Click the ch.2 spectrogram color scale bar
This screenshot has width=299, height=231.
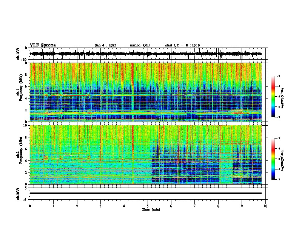(273, 159)
